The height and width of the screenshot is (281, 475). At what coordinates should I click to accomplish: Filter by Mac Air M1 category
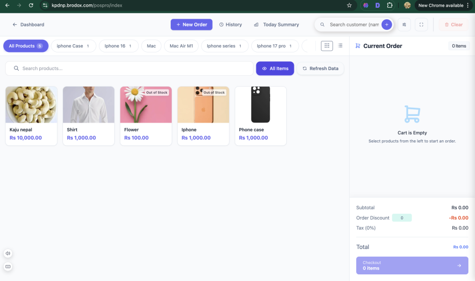tap(181, 46)
